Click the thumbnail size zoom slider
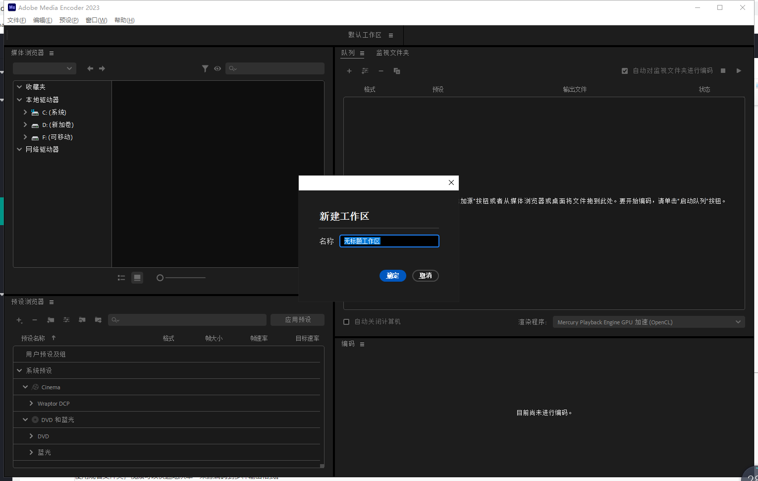Viewport: 758px width, 481px height. coord(181,278)
